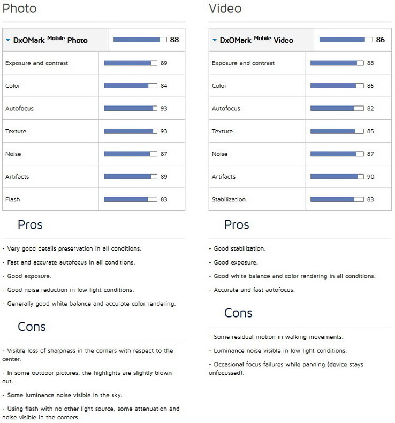Click the Photo Flash score bar

[130, 199]
